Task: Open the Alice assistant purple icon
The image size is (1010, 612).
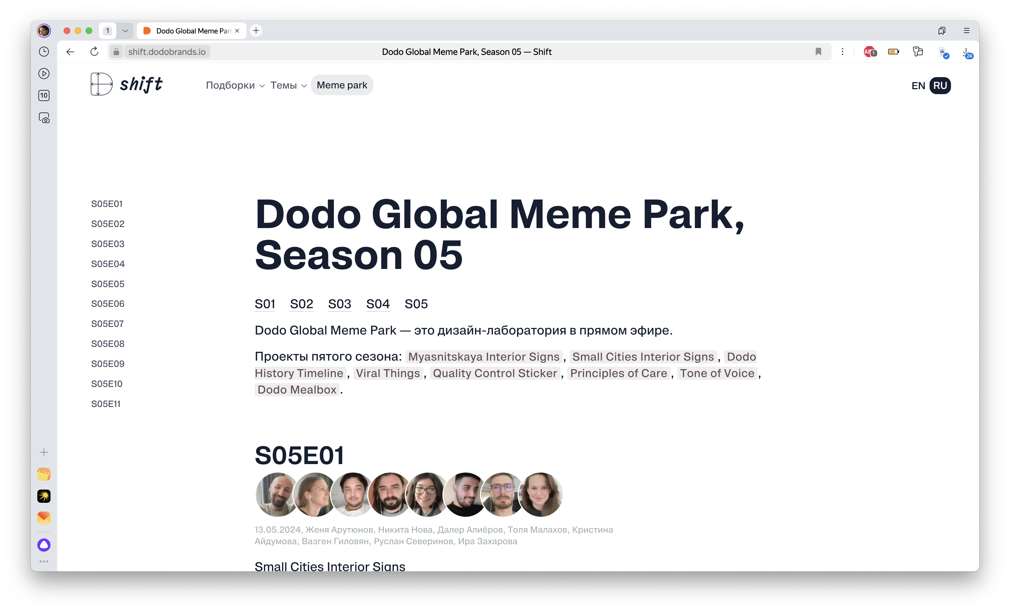Action: coord(44,545)
